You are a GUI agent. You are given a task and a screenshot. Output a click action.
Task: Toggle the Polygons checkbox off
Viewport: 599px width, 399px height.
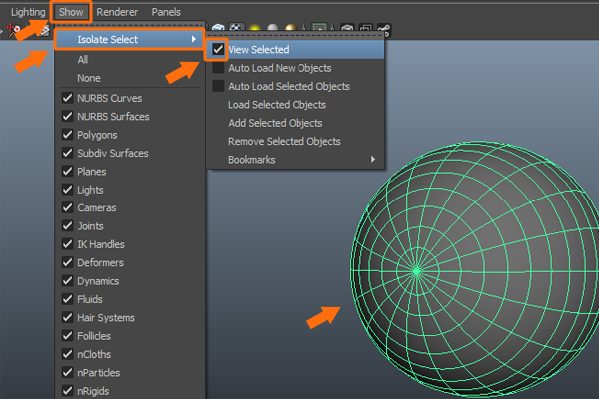(x=67, y=135)
